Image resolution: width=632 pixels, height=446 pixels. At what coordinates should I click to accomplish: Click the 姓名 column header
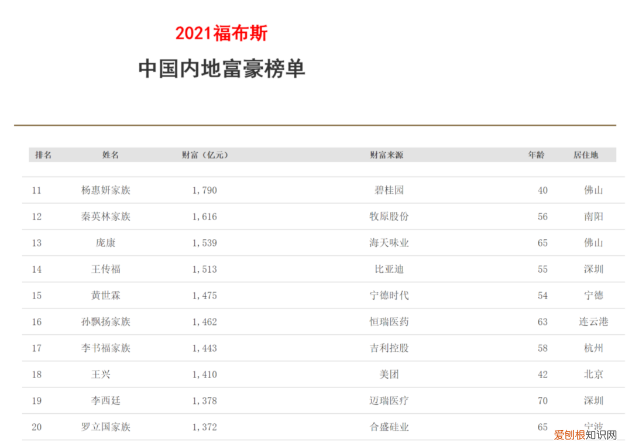point(110,155)
